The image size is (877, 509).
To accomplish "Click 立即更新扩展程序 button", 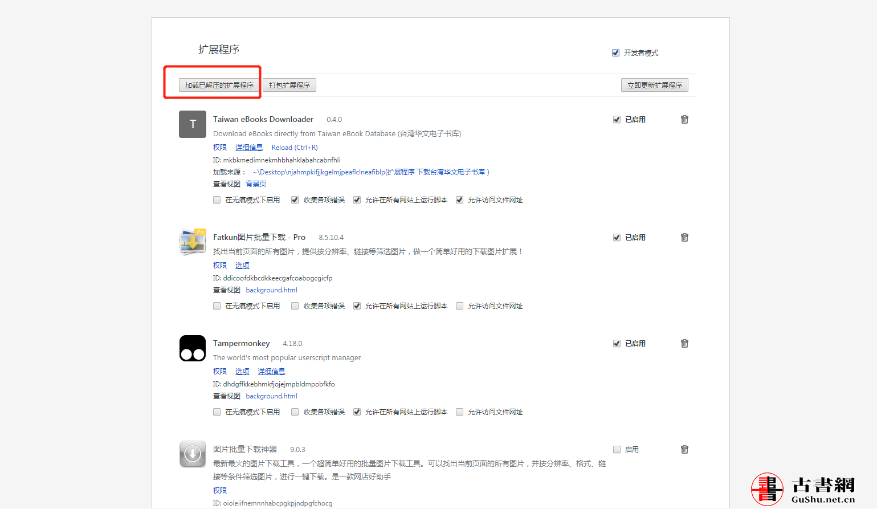I will 655,85.
